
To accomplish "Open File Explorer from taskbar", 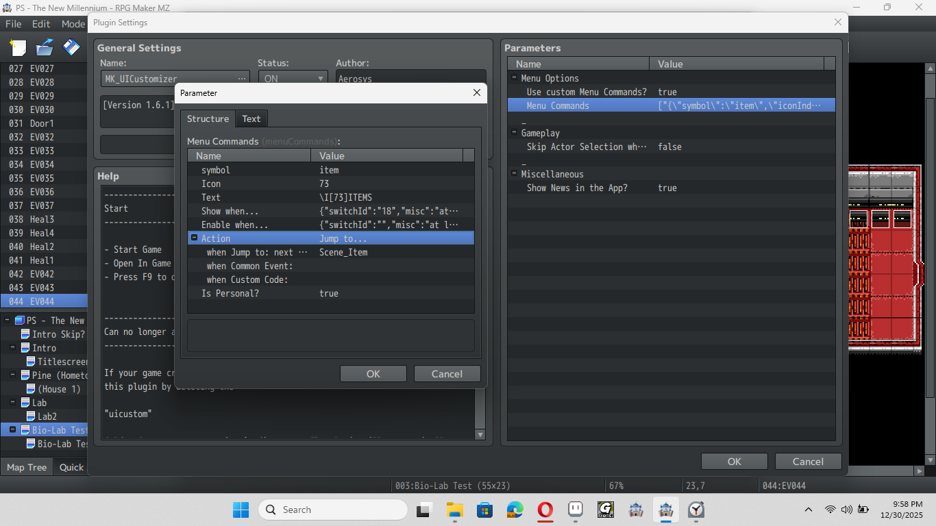I will pyautogui.click(x=454, y=510).
